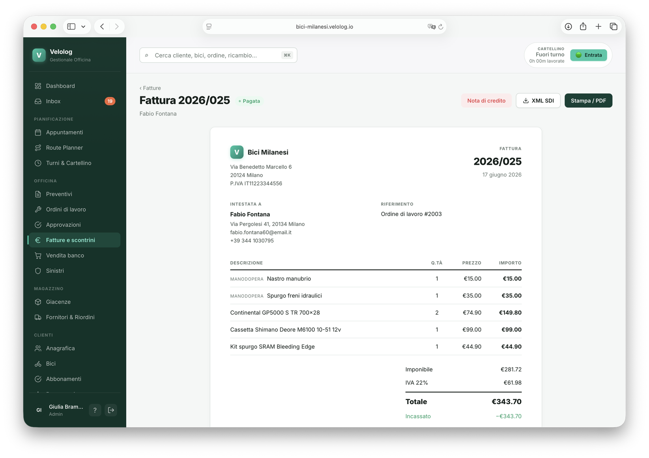649x458 pixels.
Task: Click the Appuntamenti calendar icon
Action: [x=38, y=132]
